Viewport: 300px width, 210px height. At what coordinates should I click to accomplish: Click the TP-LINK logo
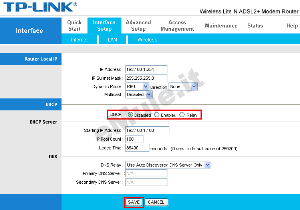point(40,7)
